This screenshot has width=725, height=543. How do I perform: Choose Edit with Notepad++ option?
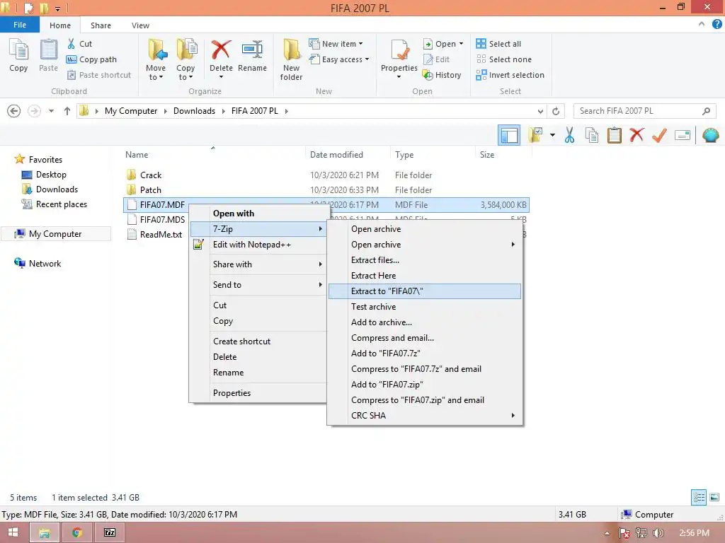(258, 245)
